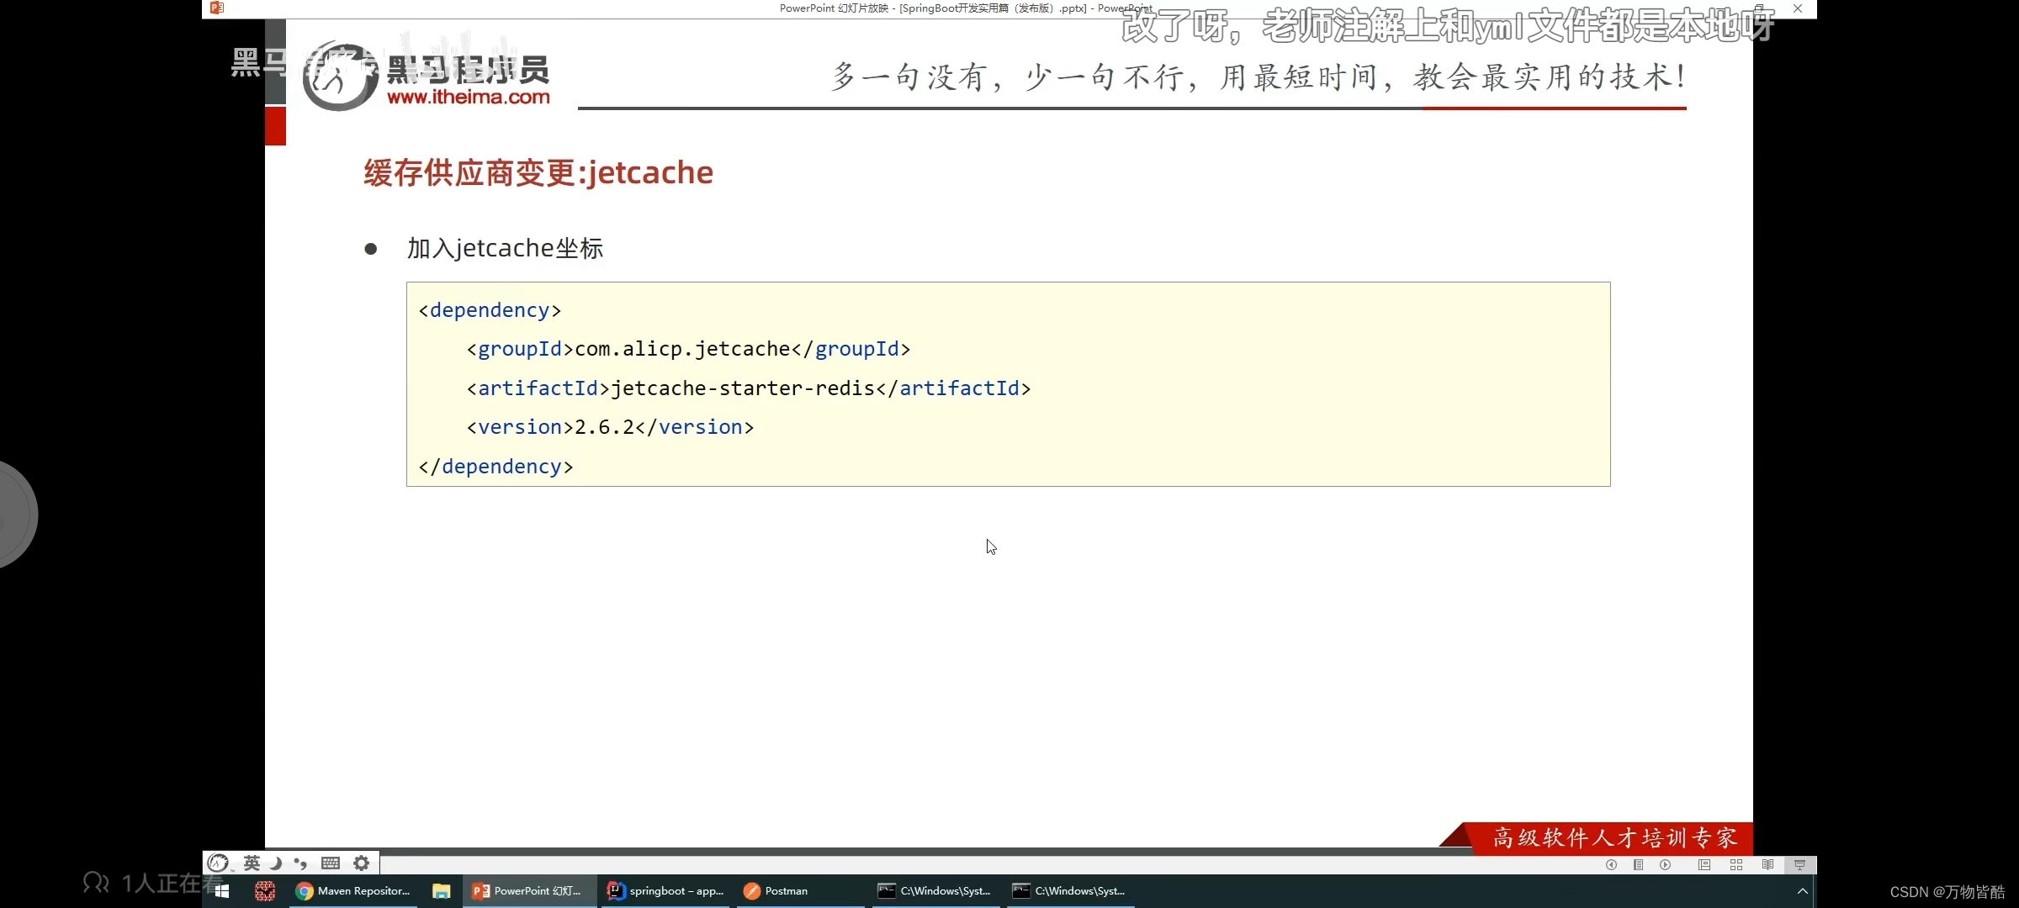Go to next slide arrow button

tap(1665, 865)
